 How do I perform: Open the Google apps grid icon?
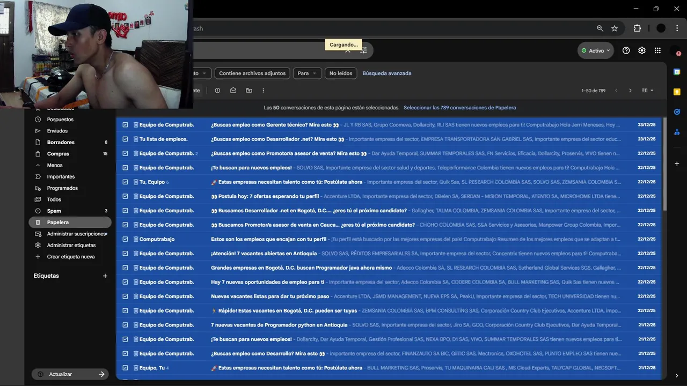657,50
